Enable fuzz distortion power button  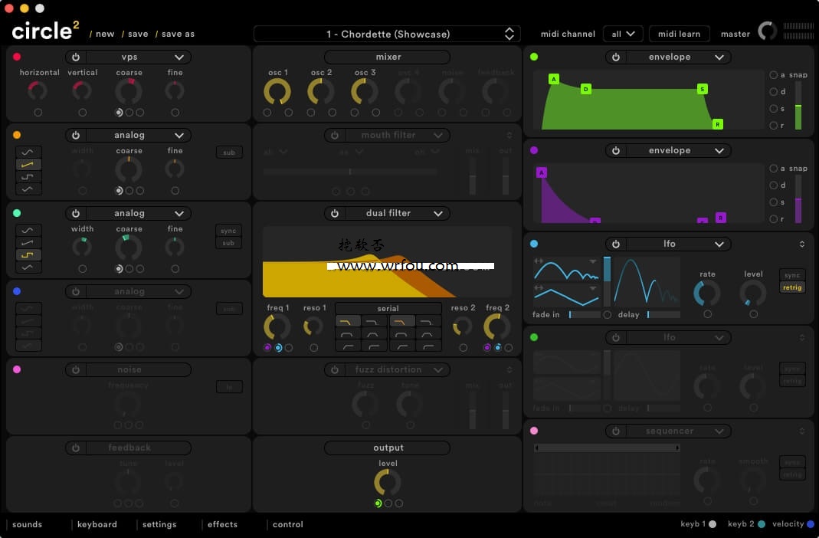pyautogui.click(x=335, y=370)
